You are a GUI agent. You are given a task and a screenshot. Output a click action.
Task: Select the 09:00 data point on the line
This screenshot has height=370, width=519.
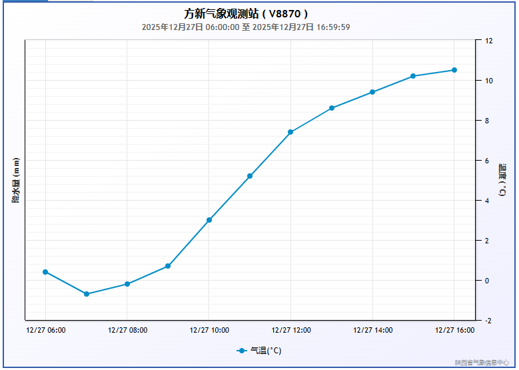[x=168, y=266]
